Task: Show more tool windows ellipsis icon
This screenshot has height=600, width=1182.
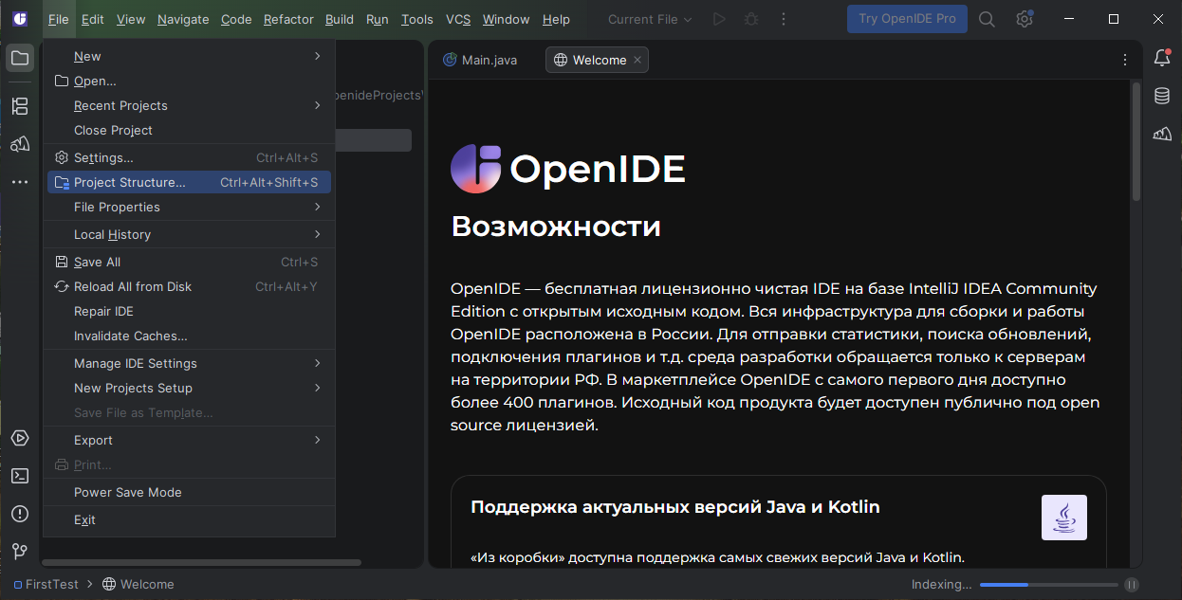Action: (19, 181)
